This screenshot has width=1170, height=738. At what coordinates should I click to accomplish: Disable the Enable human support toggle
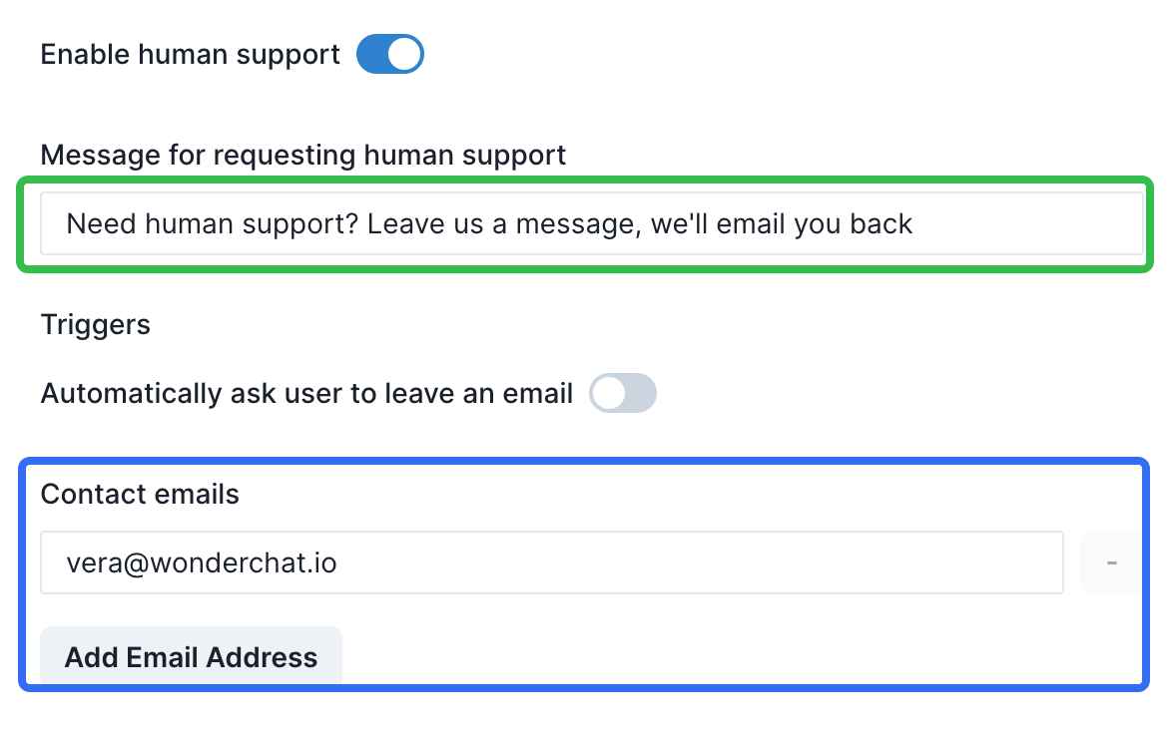(390, 55)
